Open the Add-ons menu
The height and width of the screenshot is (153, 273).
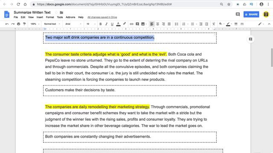(70, 17)
